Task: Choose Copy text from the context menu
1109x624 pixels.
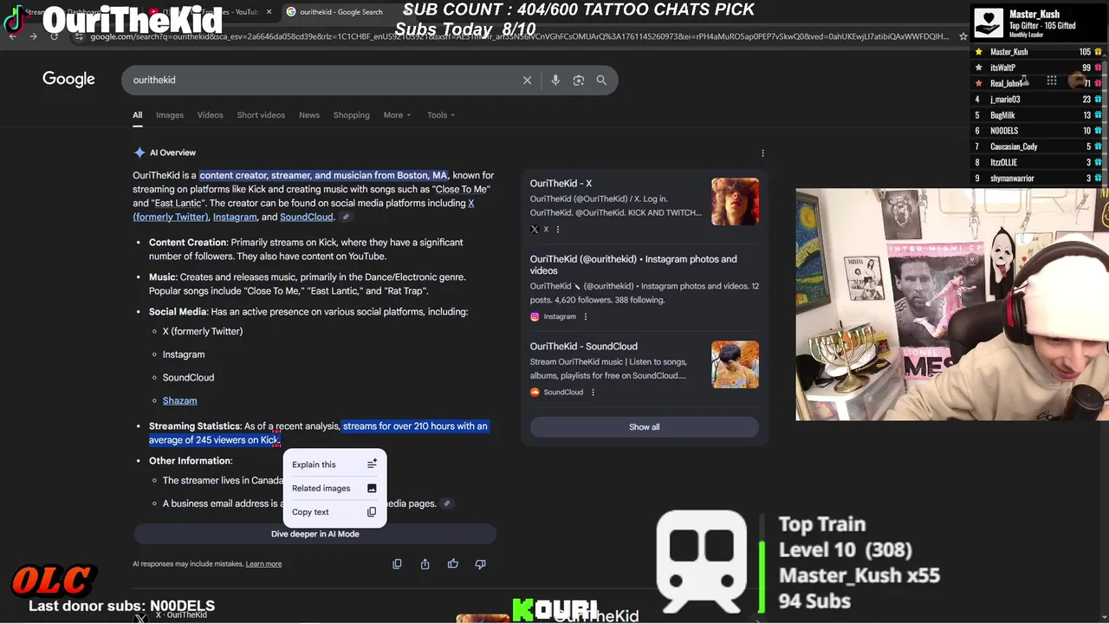Action: [x=334, y=512]
